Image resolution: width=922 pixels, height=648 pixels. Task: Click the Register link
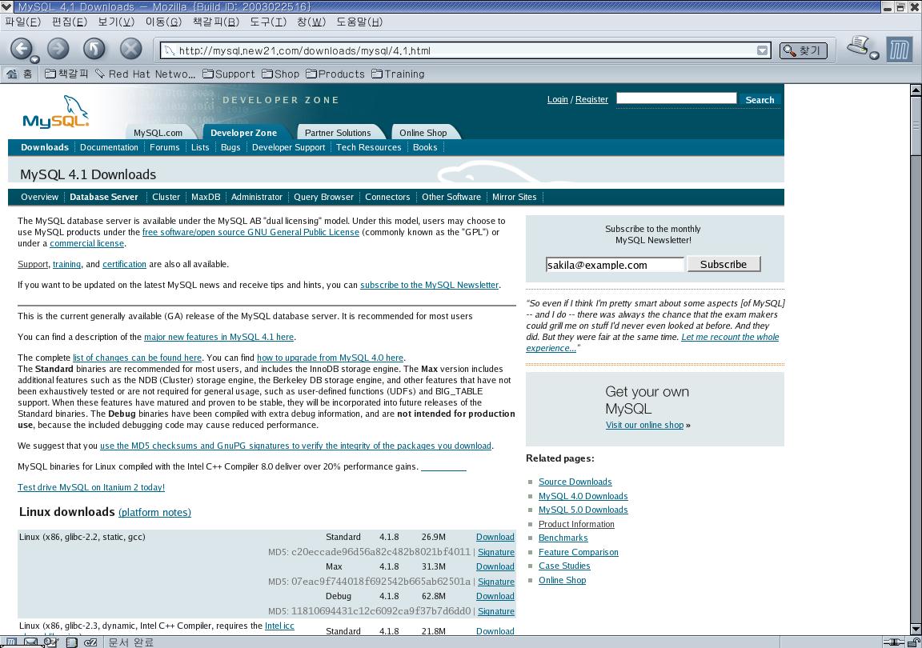click(591, 99)
